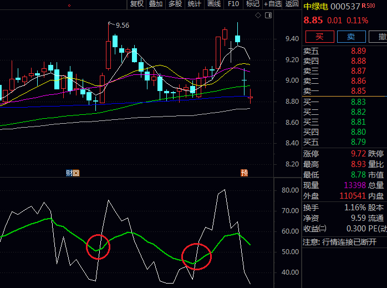
Task: Activate the 画线 drawing line tool
Action: tap(214, 4)
